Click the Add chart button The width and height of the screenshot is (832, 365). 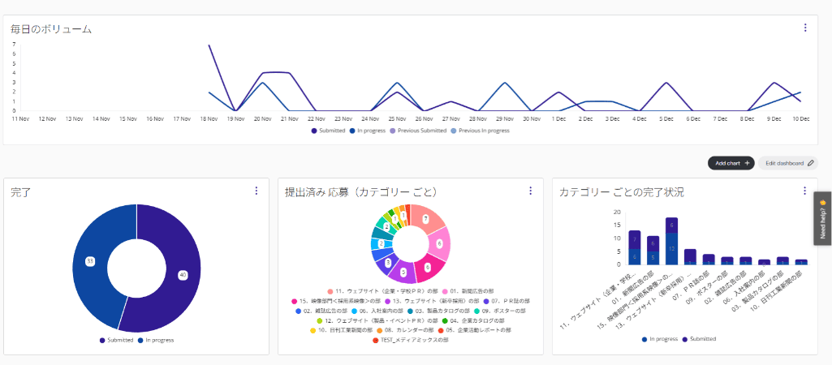click(x=731, y=163)
